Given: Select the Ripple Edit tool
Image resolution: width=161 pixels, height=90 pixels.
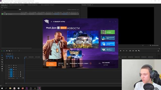Looking at the screenshot, I should coord(2,60).
